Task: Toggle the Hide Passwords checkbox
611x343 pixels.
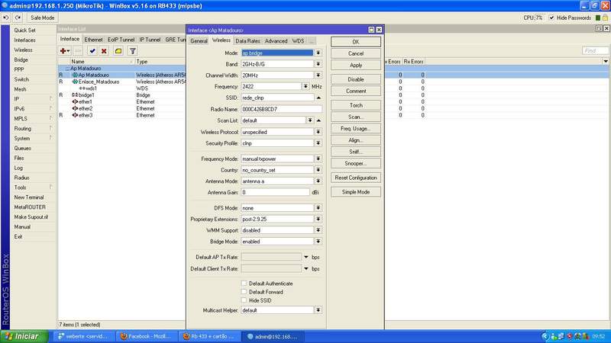Action: tap(551, 18)
